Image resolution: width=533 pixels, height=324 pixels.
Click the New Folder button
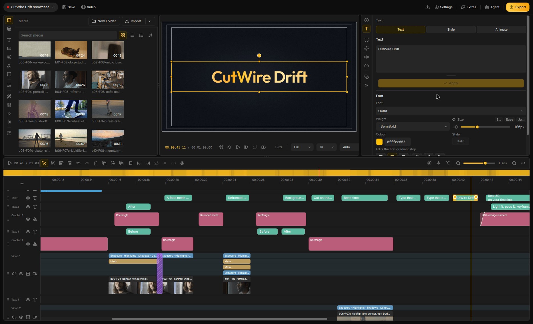click(104, 21)
